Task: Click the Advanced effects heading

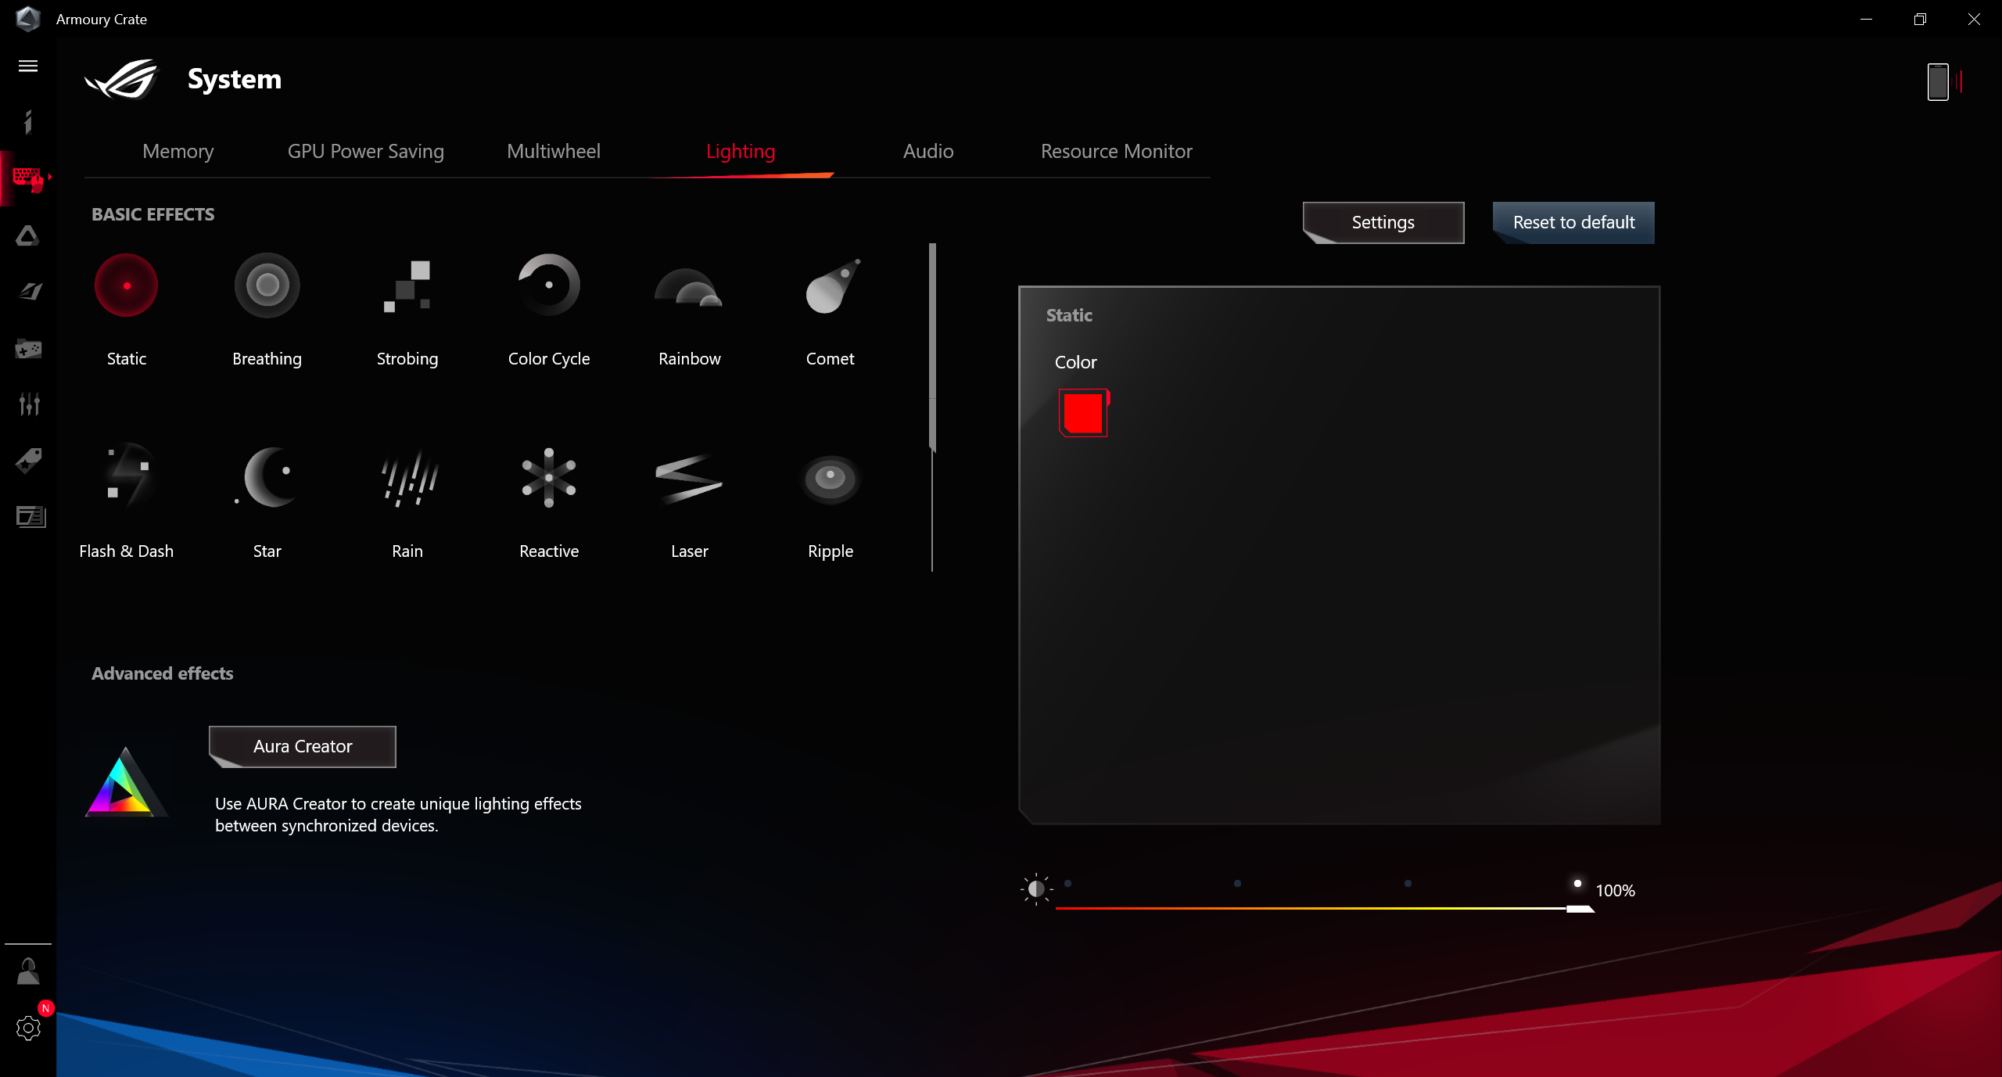Action: click(x=162, y=673)
